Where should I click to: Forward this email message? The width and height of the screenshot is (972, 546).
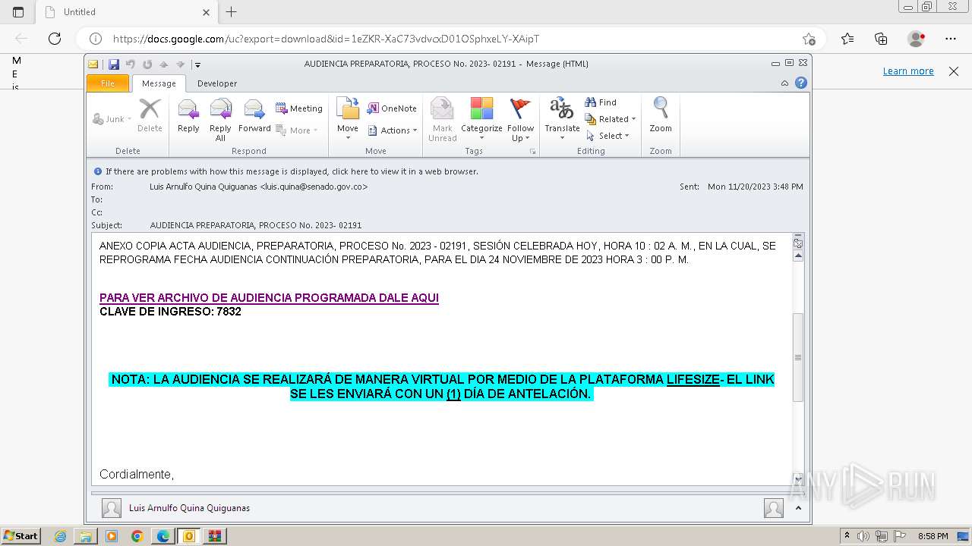click(x=254, y=116)
